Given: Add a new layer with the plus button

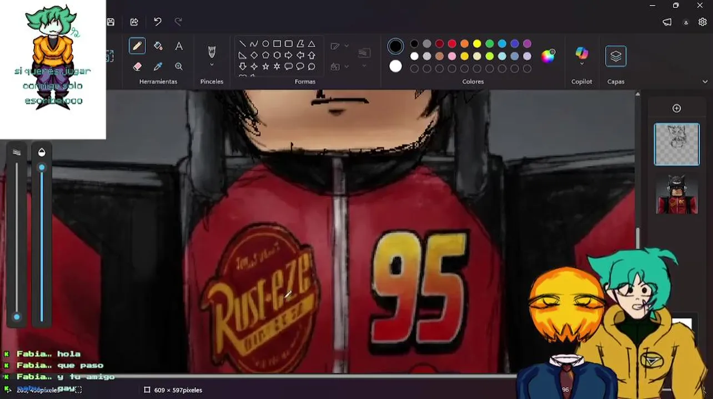Looking at the screenshot, I should coord(676,108).
